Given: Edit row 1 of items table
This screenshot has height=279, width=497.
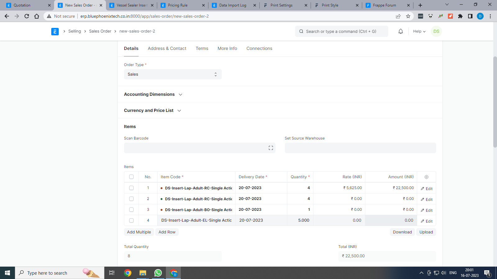Looking at the screenshot, I should coord(426,188).
